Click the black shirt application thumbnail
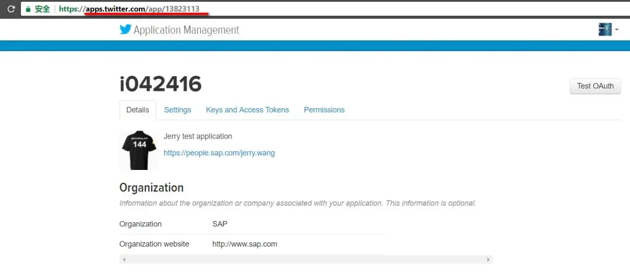630x273 pixels. (x=139, y=150)
